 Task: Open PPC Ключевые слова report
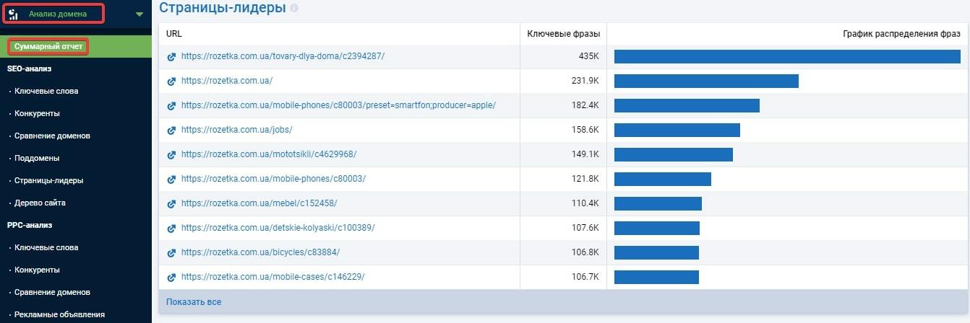coord(46,247)
